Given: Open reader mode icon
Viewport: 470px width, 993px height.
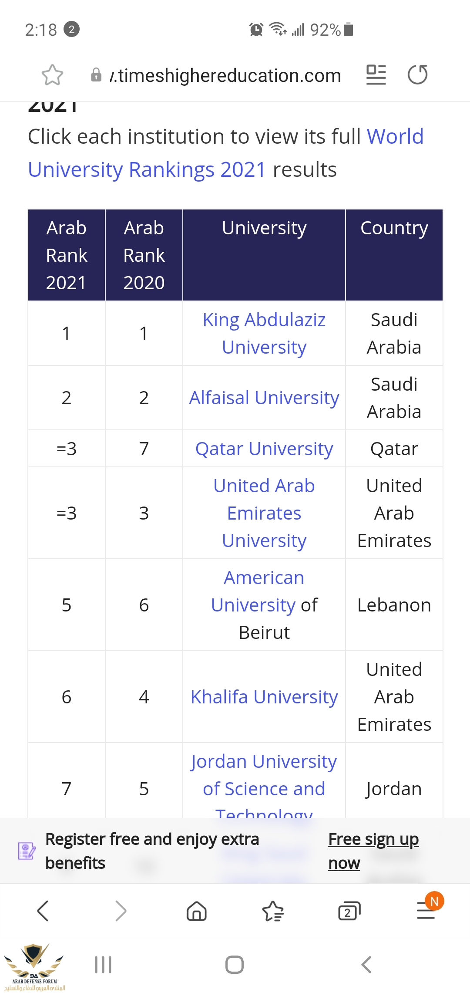Looking at the screenshot, I should [x=376, y=75].
